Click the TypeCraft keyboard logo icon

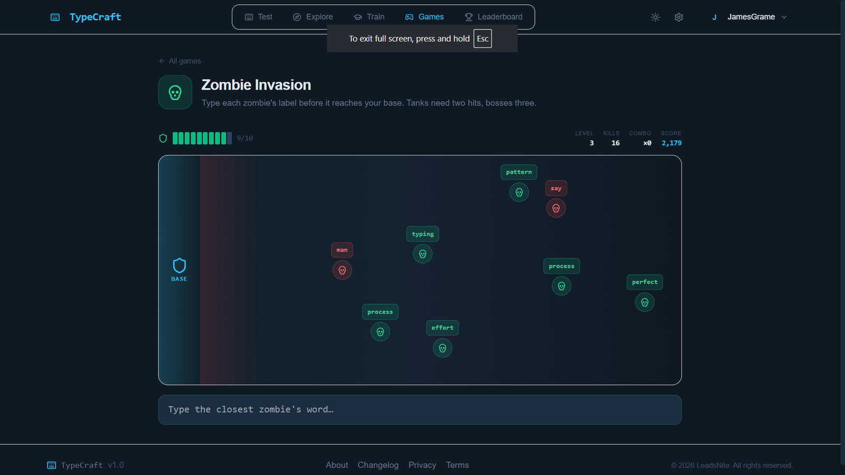click(x=55, y=17)
